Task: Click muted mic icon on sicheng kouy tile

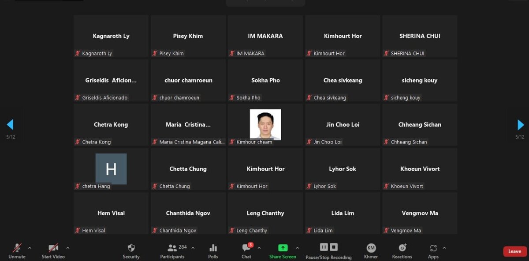Action: click(x=386, y=98)
